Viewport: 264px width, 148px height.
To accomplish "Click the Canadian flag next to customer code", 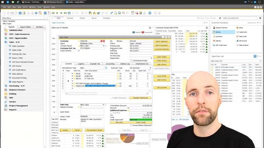I will tap(103, 41).
